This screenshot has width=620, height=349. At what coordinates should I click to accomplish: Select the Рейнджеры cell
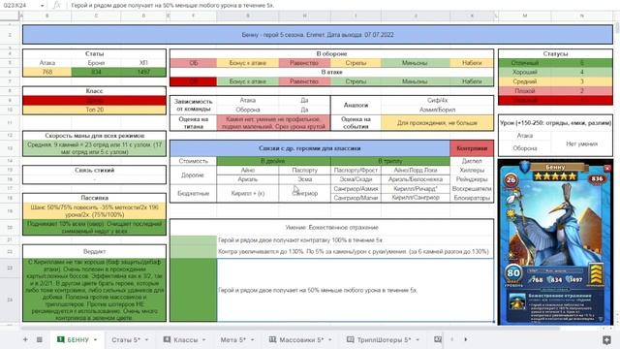472,179
